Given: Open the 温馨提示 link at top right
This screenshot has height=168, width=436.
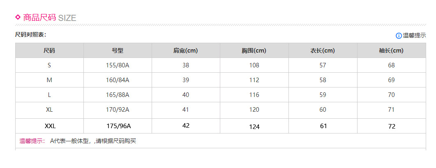Looking at the screenshot, I should pos(414,36).
